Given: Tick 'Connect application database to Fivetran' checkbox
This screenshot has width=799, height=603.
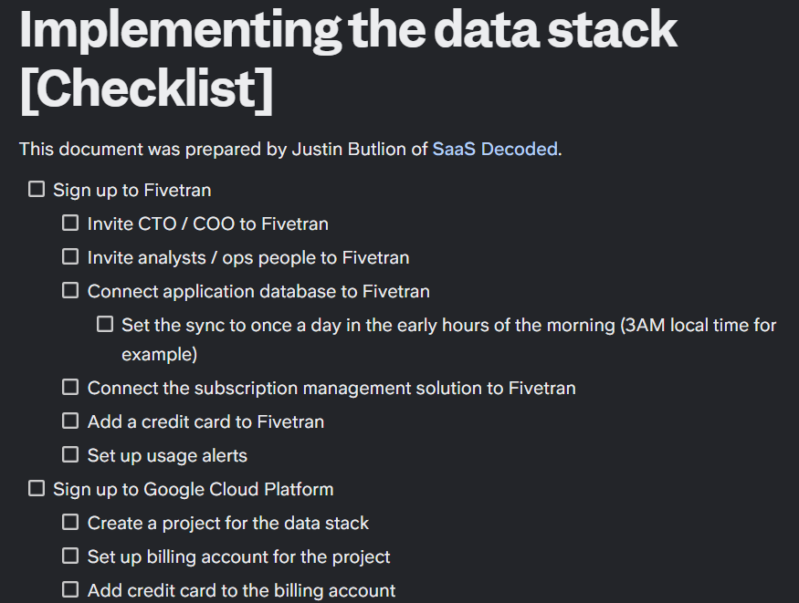Looking at the screenshot, I should click(70, 291).
